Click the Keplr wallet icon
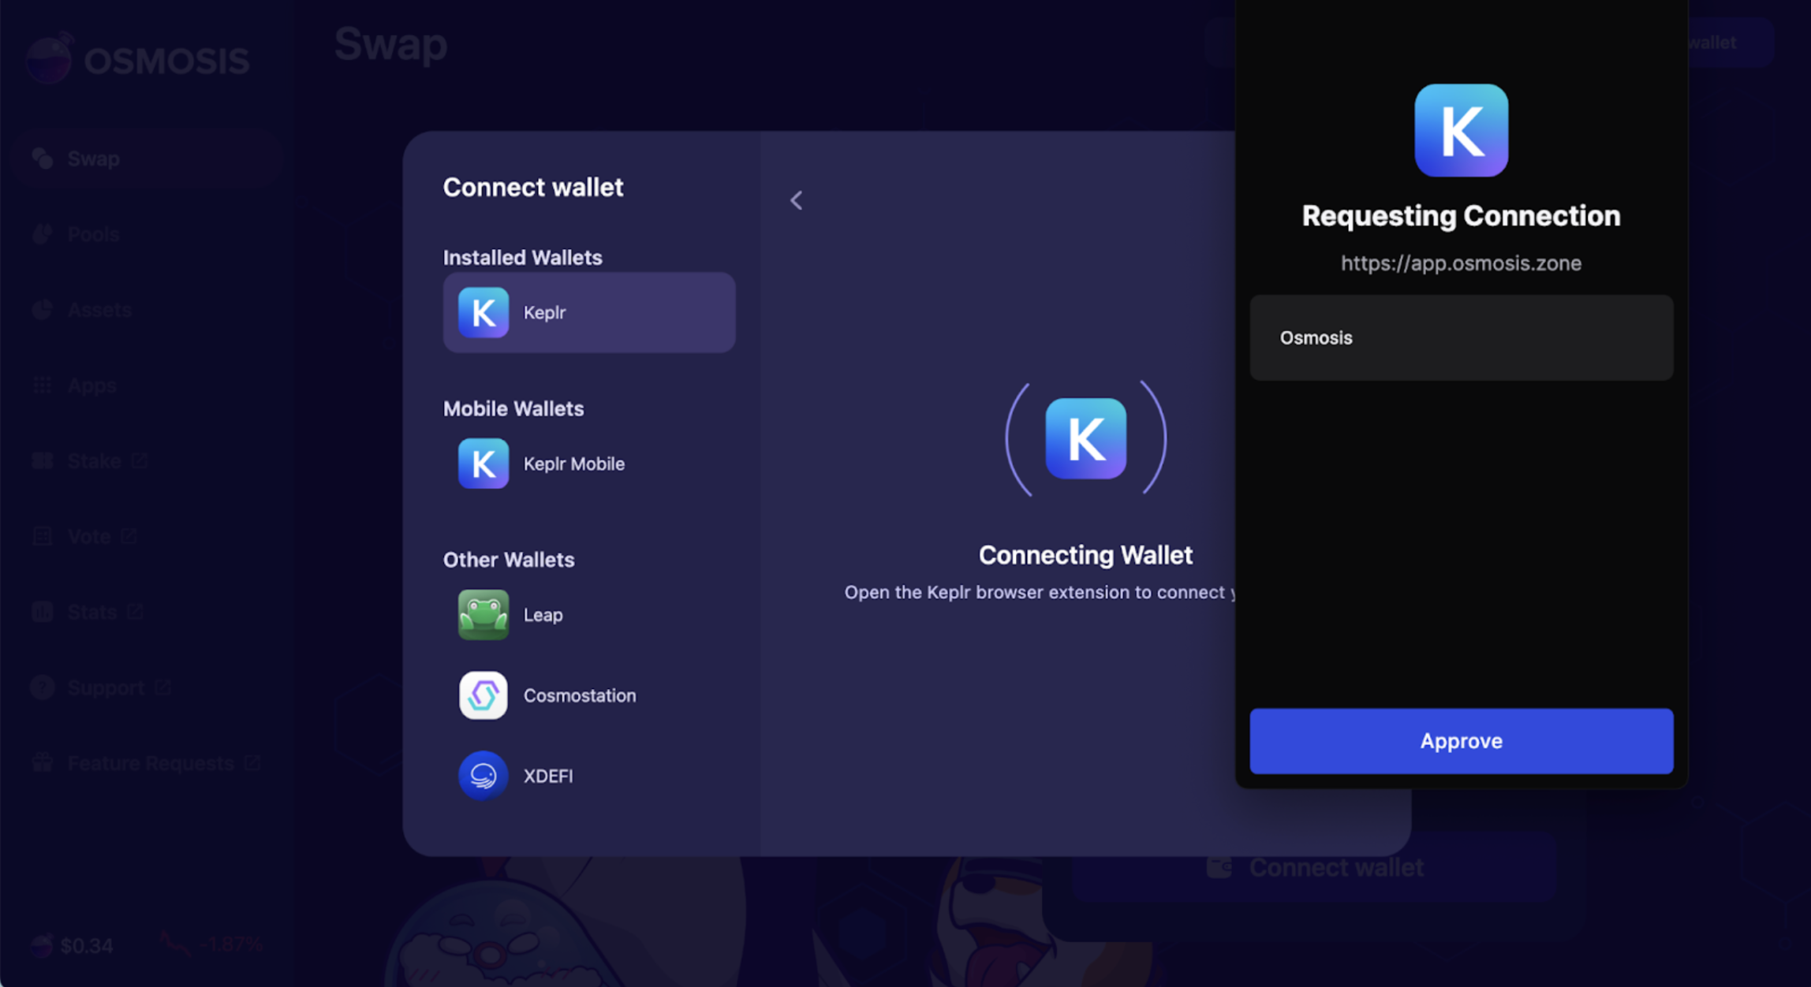The height and width of the screenshot is (987, 1811). 483,312
